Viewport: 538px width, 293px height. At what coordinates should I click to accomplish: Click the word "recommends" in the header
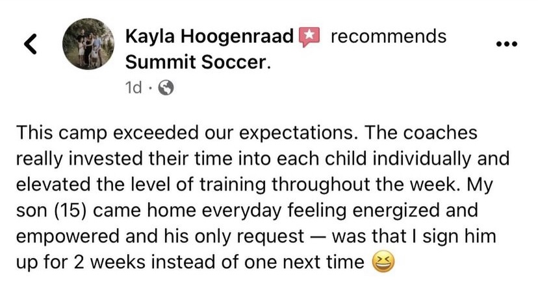(389, 36)
